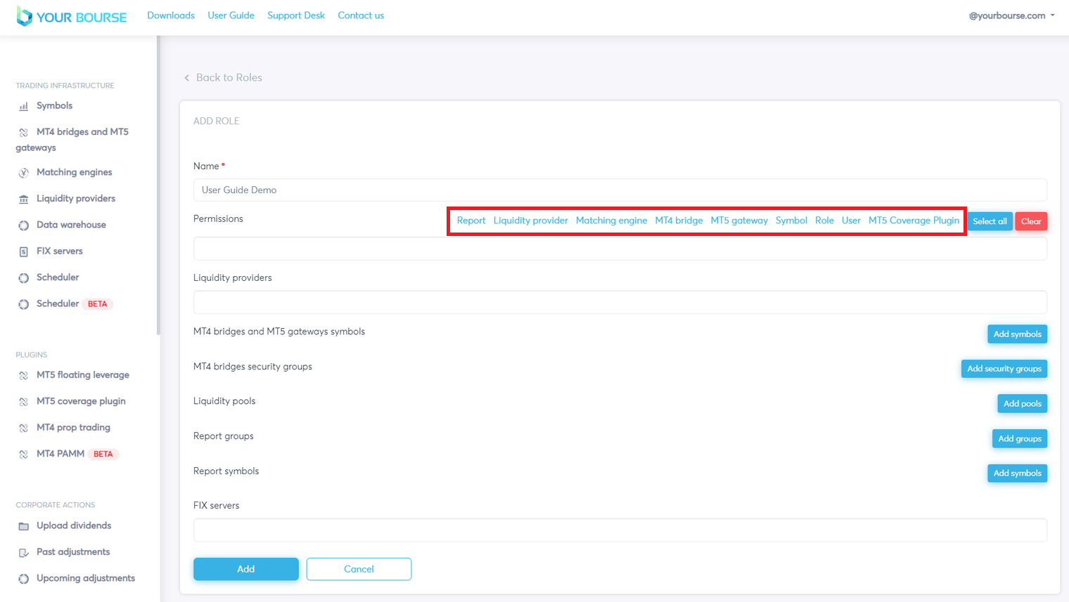Viewport: 1069px width, 602px height.
Task: Select the Symbol permission link
Action: pos(791,221)
